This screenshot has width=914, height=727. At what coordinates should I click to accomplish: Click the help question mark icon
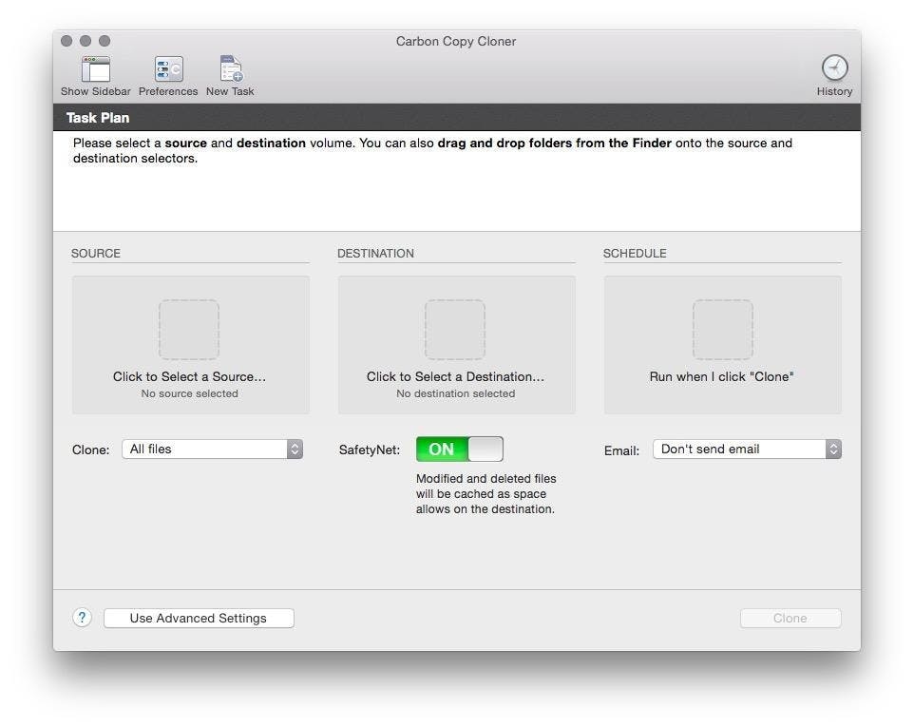(82, 618)
